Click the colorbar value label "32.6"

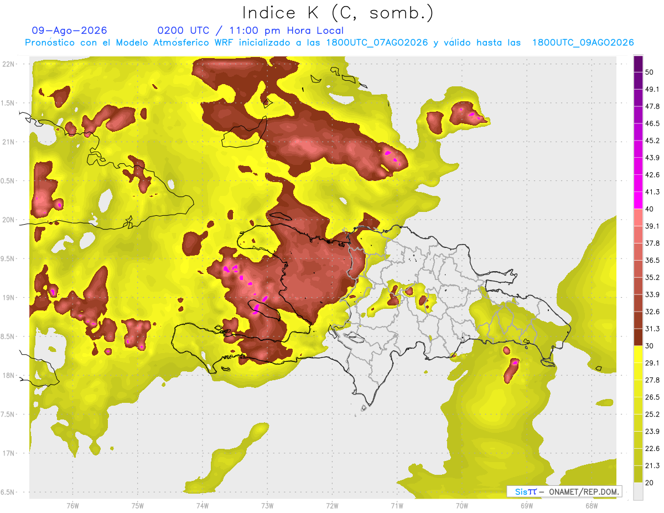point(652,312)
